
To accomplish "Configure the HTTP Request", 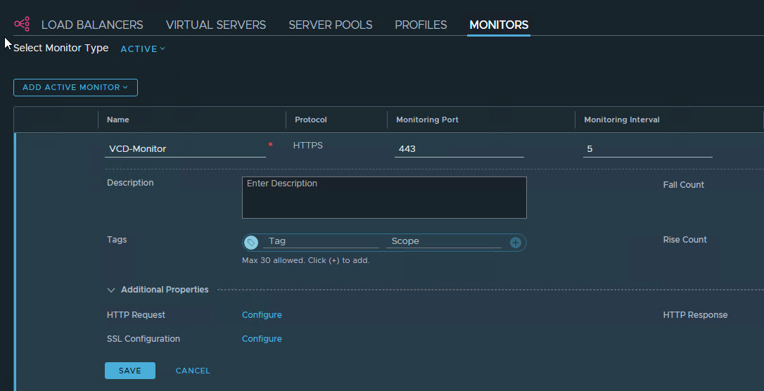I will click(x=262, y=315).
